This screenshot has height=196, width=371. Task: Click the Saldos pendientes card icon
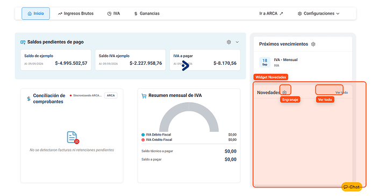[x=23, y=42]
